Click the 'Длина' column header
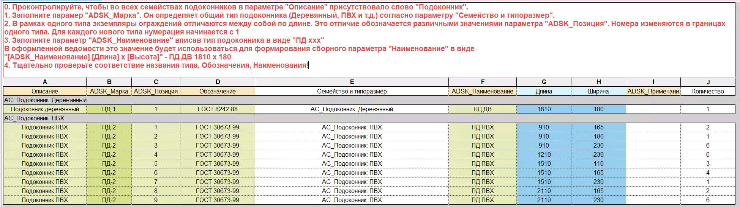The width and height of the screenshot is (740, 207). [x=544, y=91]
